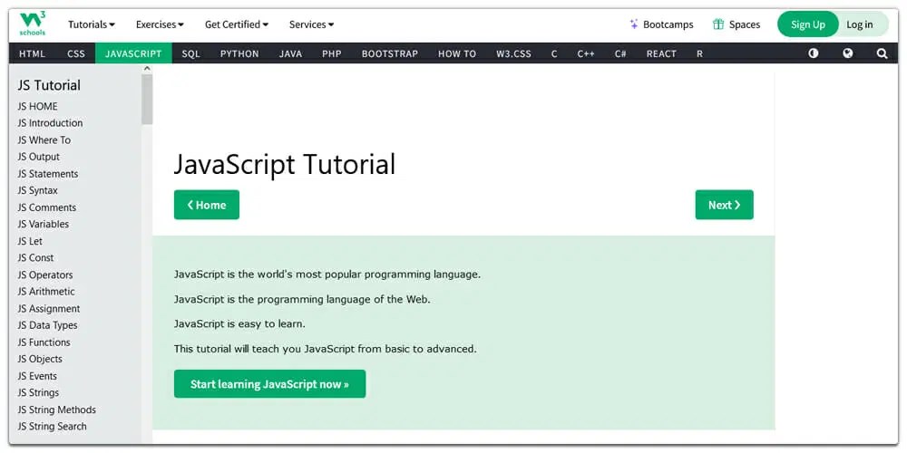
Task: Switch to the BOOTSTRAP tab
Action: pos(390,53)
